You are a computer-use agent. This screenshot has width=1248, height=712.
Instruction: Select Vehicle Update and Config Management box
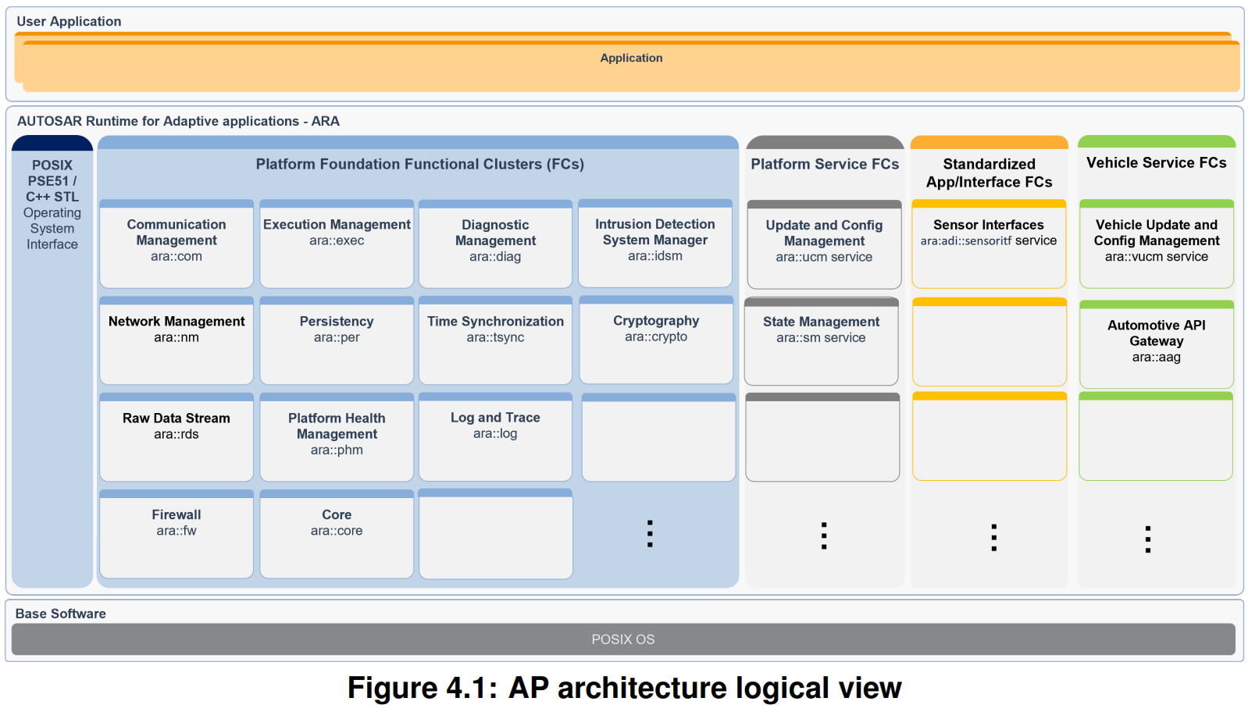click(x=1157, y=244)
